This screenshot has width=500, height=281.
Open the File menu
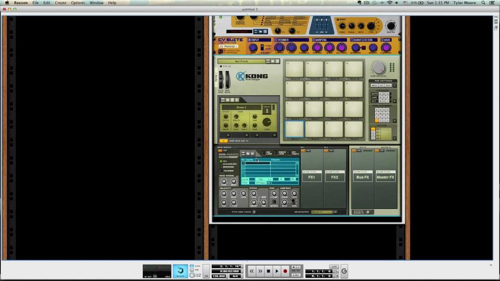[35, 3]
